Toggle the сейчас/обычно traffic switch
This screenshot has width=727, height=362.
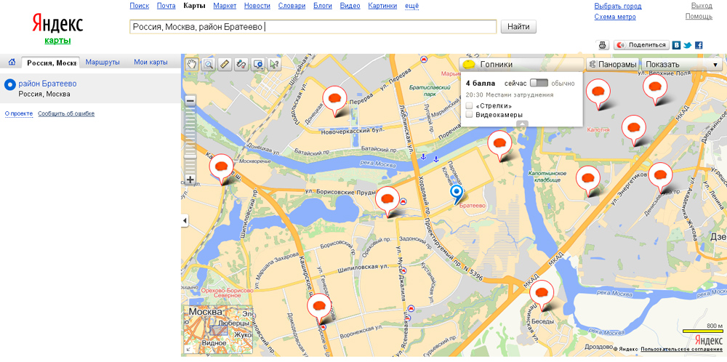coord(539,83)
